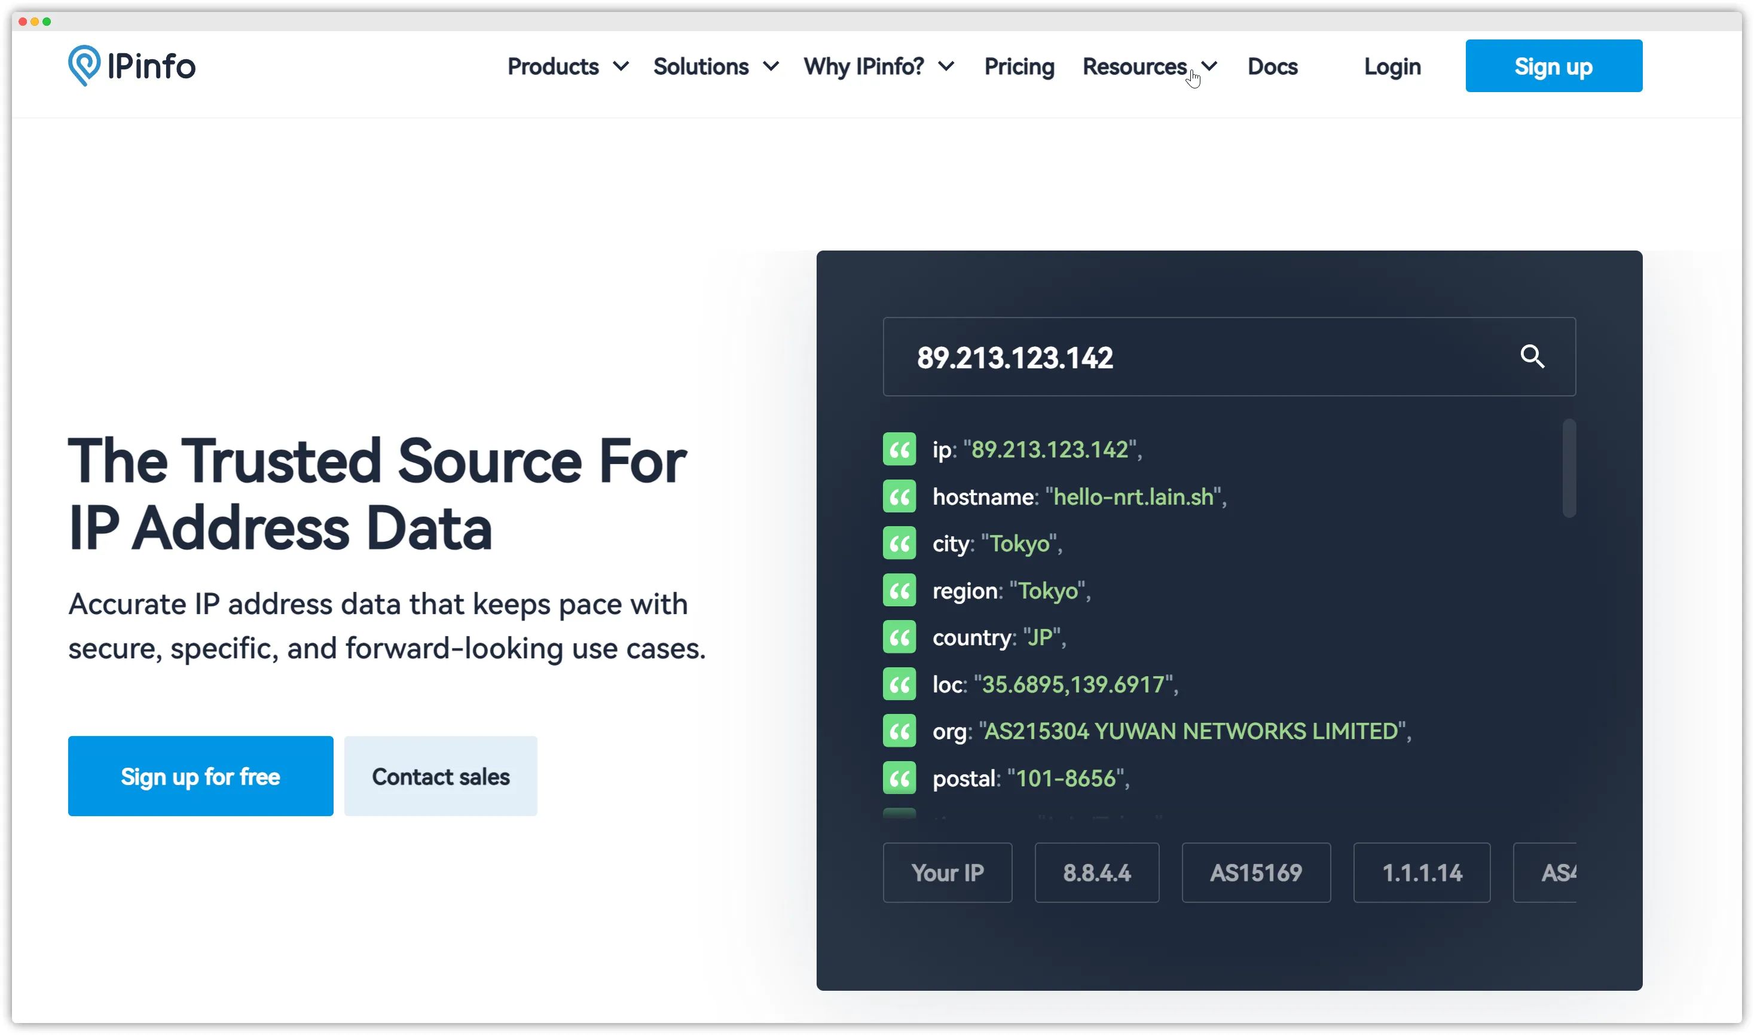Expand the Solutions dropdown chevron

[x=771, y=66]
